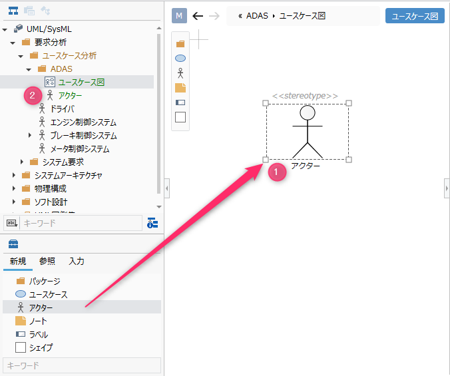Viewport: 450px width, 376px height.
Task: Choose パッケージ in the toolbox list
Action: [81, 281]
